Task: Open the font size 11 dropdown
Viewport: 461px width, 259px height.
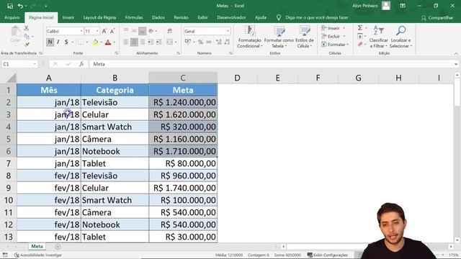Action: pos(97,31)
